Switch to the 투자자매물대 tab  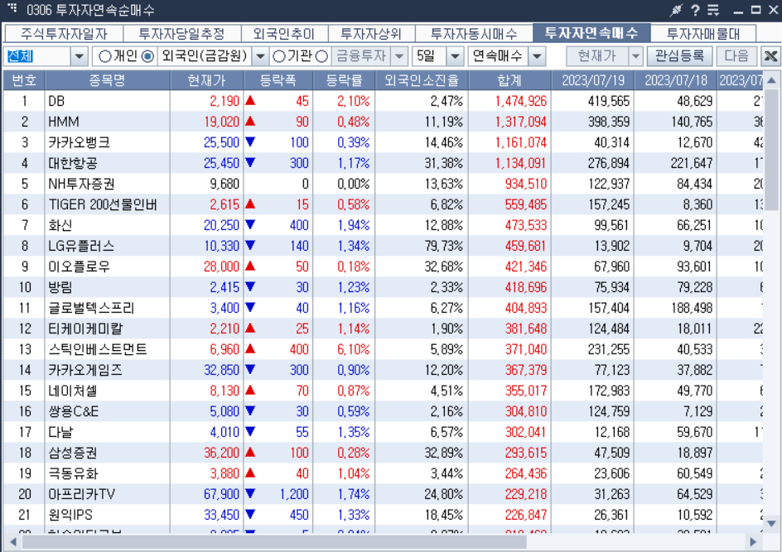703,34
